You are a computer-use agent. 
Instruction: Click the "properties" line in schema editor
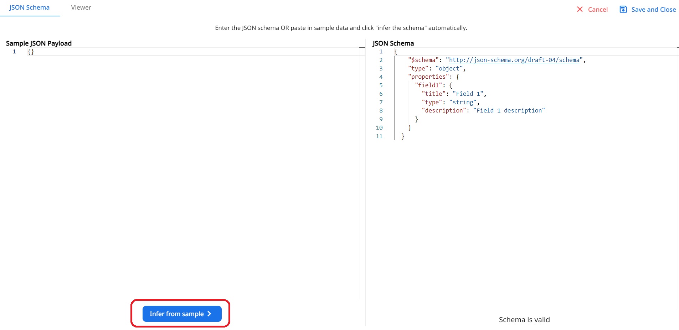click(x=433, y=77)
